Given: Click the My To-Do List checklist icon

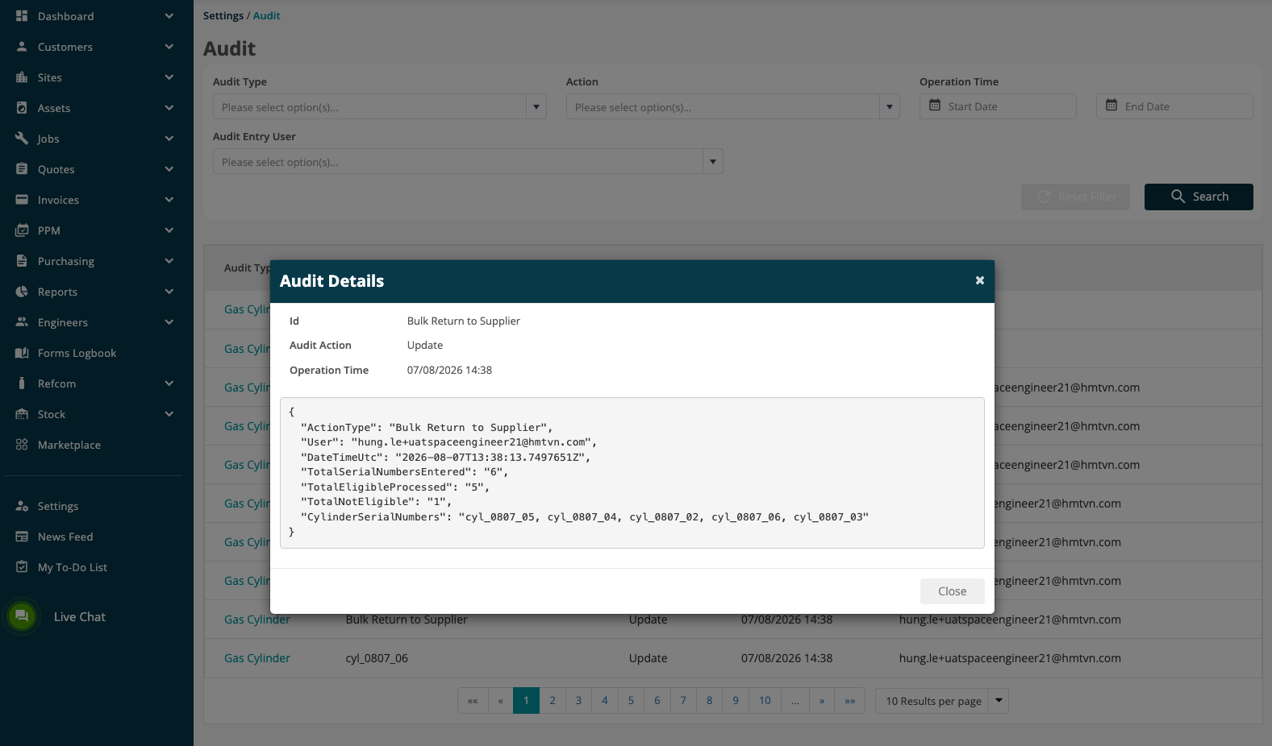Looking at the screenshot, I should point(22,567).
